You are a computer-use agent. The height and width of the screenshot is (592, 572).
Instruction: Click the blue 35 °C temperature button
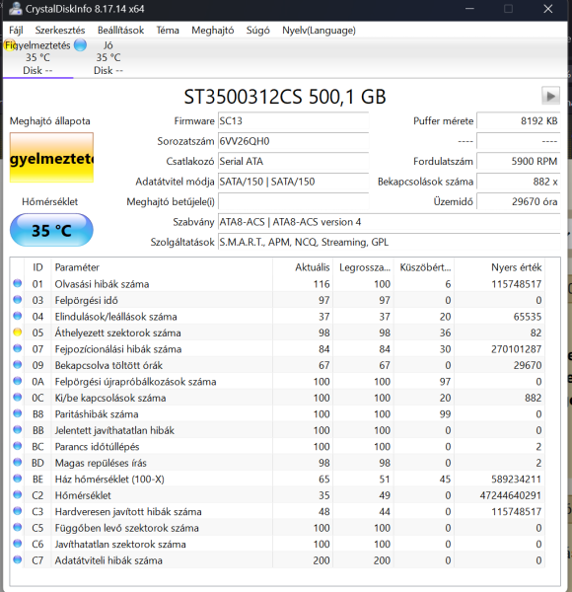click(x=51, y=230)
